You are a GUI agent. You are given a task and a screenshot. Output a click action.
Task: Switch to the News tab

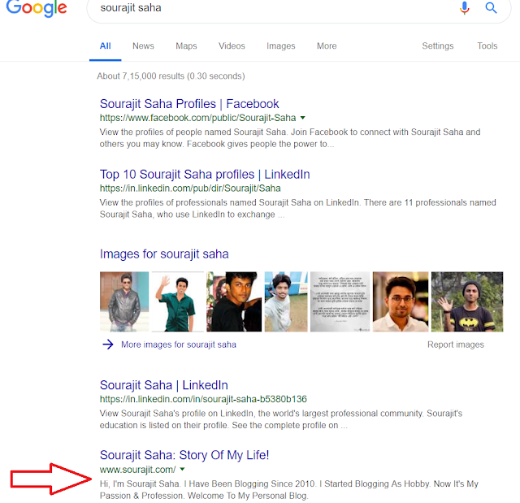point(143,46)
